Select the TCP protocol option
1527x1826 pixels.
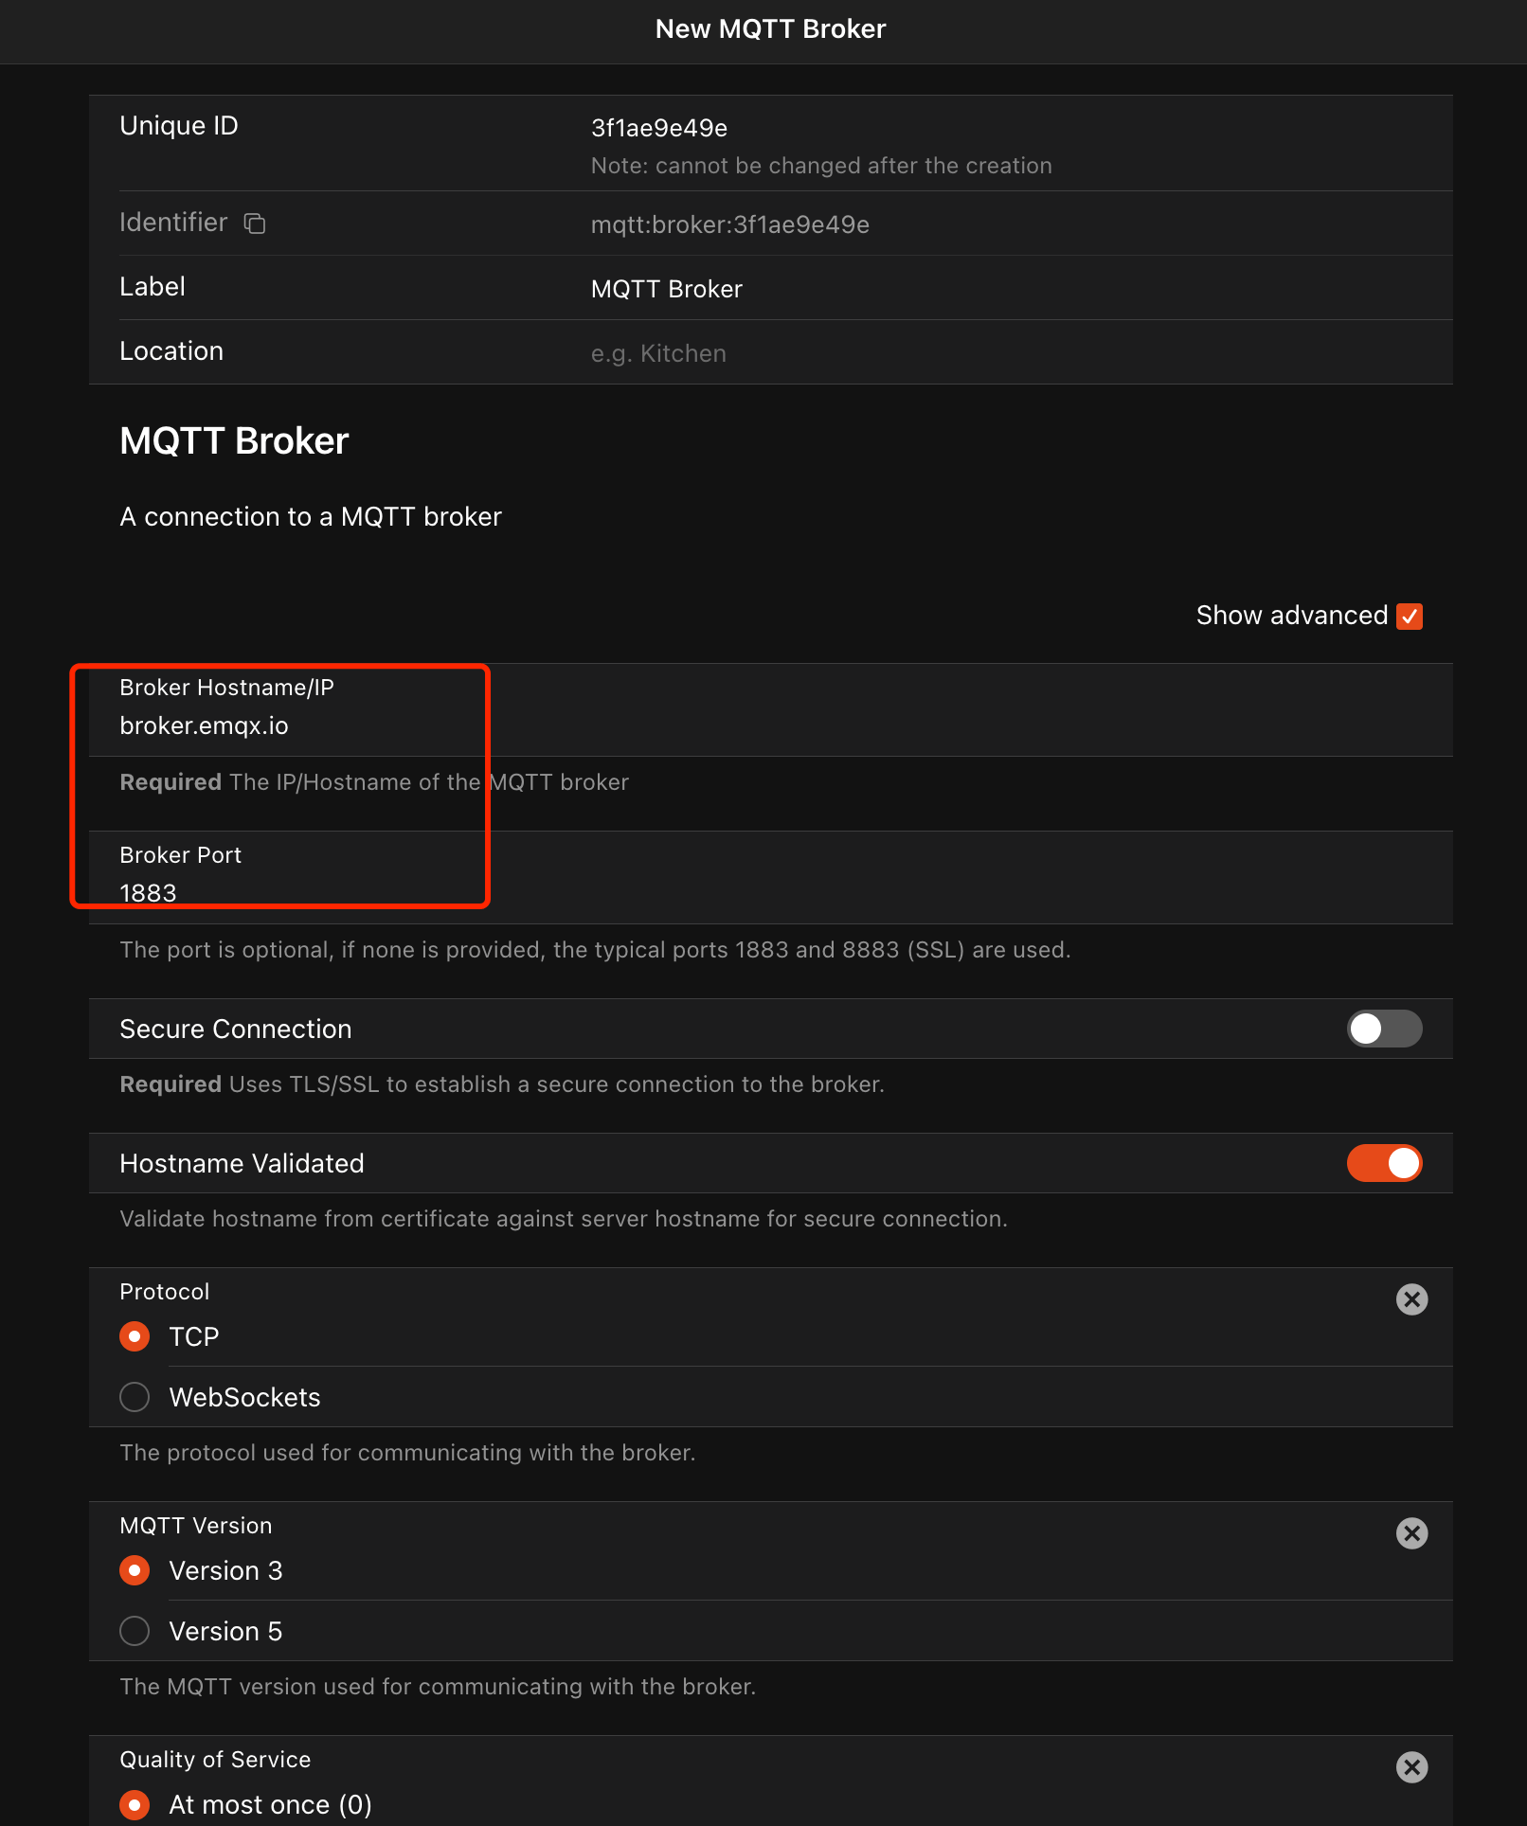(135, 1336)
